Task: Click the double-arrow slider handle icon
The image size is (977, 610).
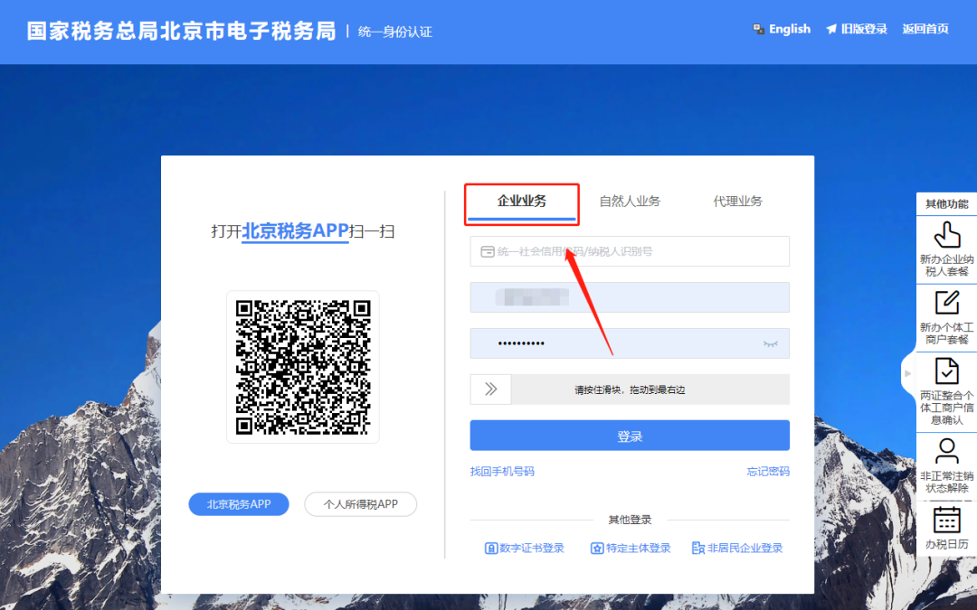Action: tap(491, 389)
